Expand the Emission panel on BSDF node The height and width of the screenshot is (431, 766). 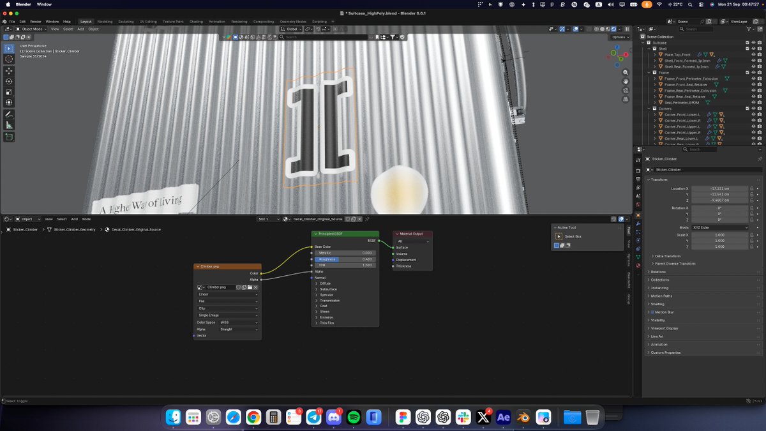click(327, 317)
